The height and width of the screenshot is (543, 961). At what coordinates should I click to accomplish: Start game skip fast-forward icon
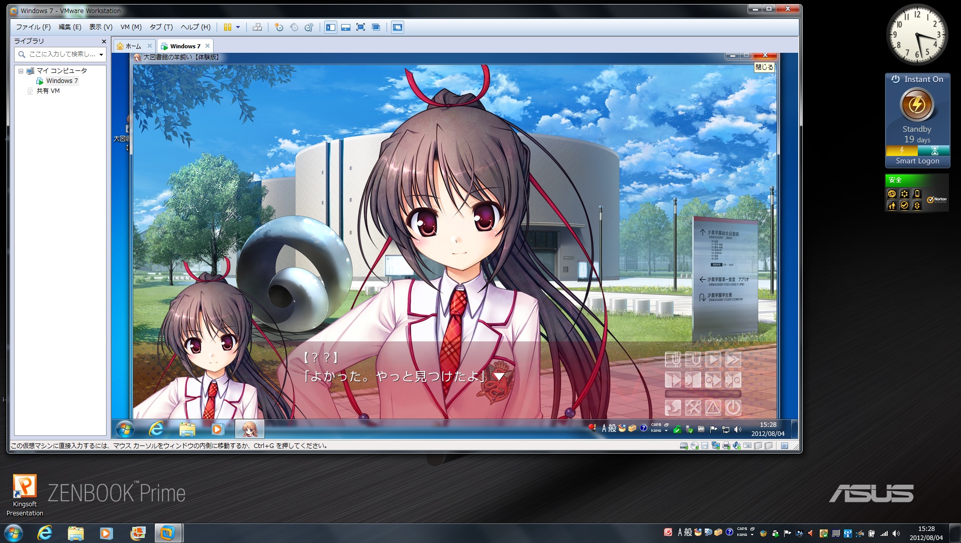pos(733,359)
